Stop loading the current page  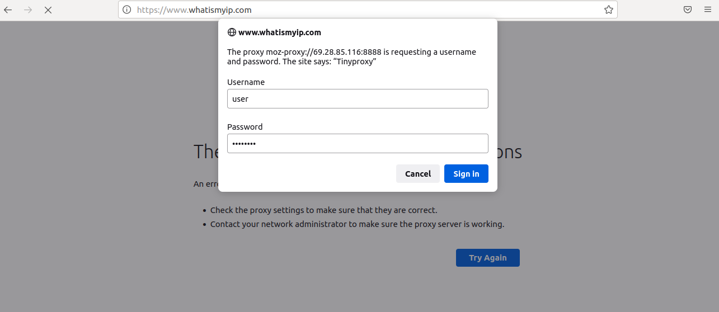point(48,10)
